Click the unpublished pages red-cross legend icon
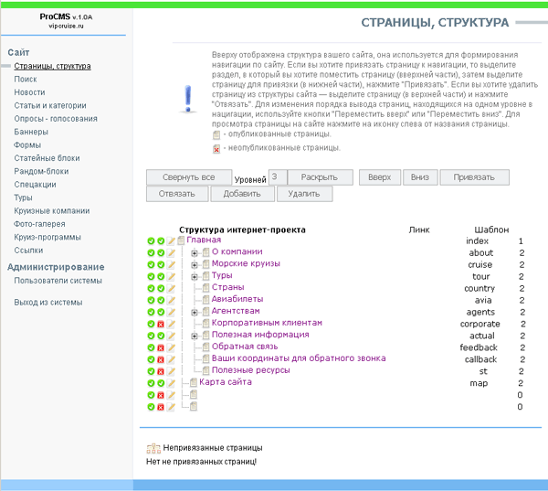This screenshot has width=548, height=491. [216, 149]
